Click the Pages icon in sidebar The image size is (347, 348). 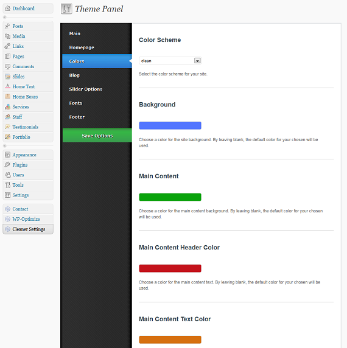(x=7, y=57)
